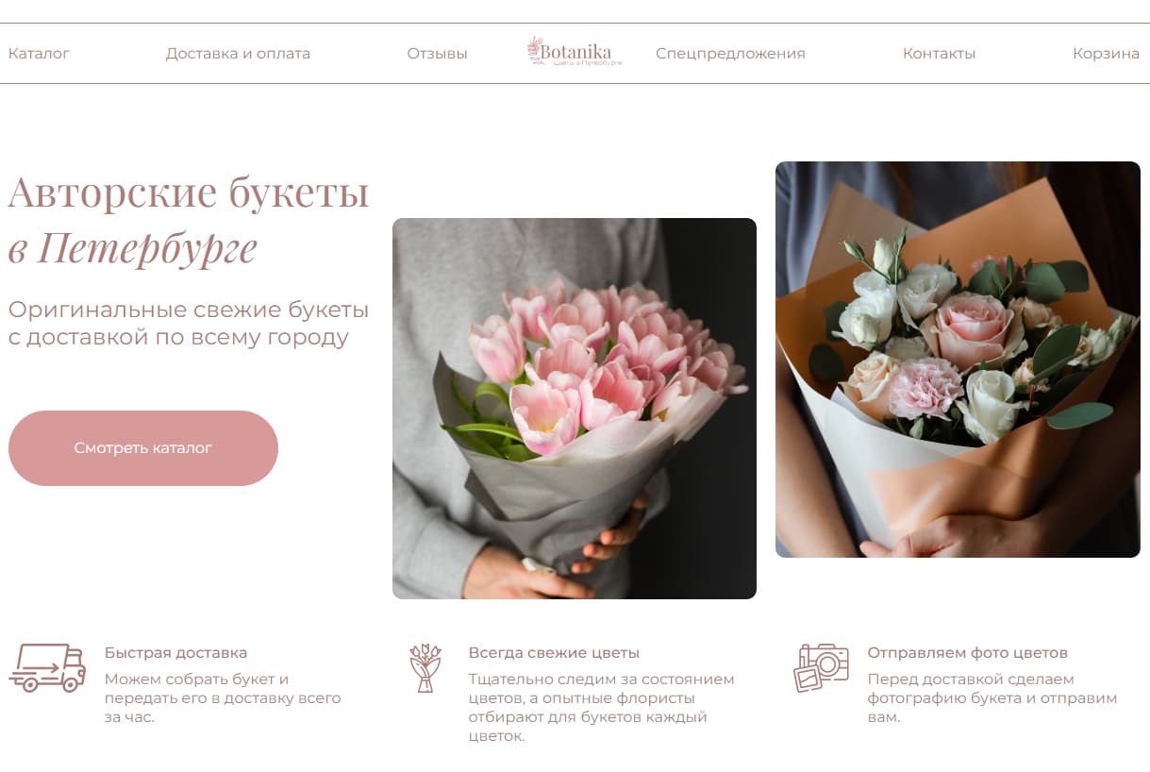Open the Корзина cart link
This screenshot has height=772, width=1150.
tap(1106, 54)
